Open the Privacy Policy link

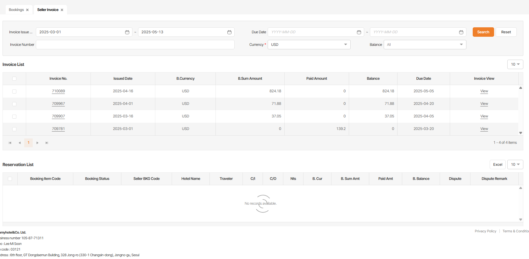tap(485, 231)
